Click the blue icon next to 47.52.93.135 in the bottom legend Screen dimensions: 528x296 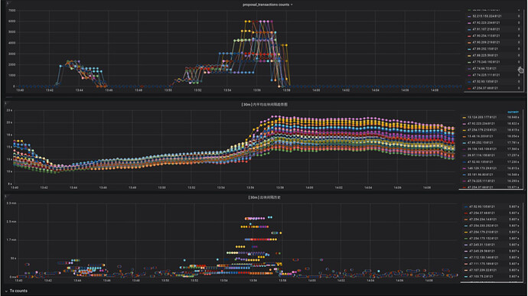(466, 207)
